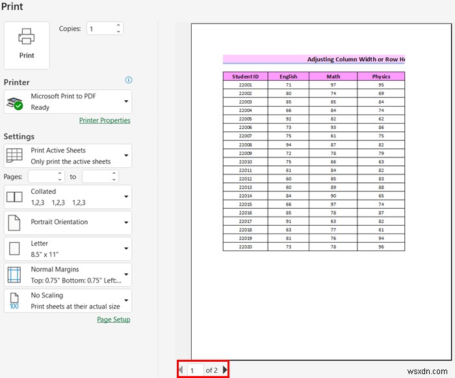Decrease the Pages to value

[x=114, y=180]
